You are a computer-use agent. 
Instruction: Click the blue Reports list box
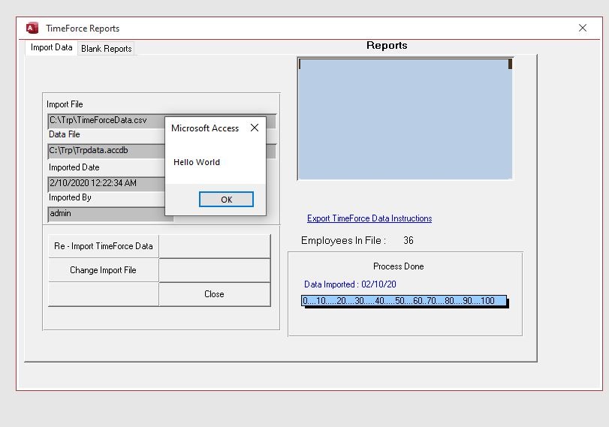click(405, 119)
